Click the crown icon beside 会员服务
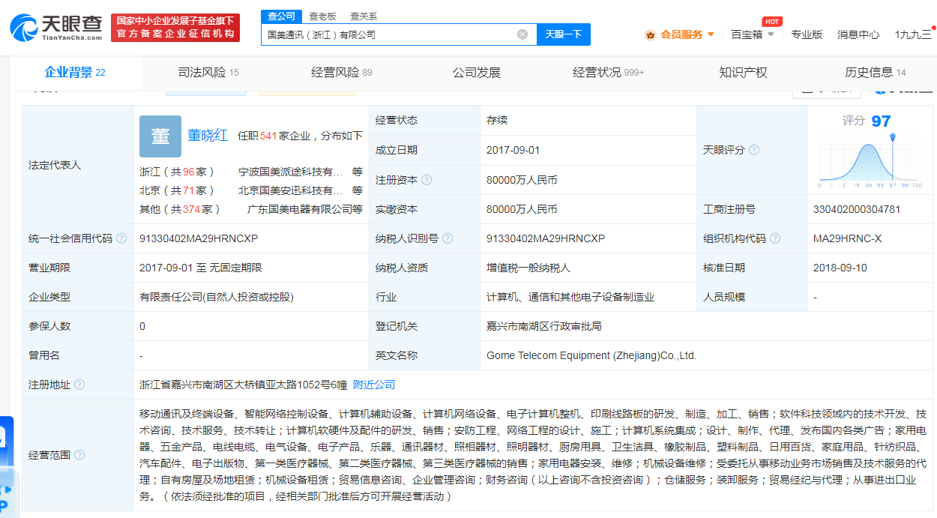 coord(650,34)
